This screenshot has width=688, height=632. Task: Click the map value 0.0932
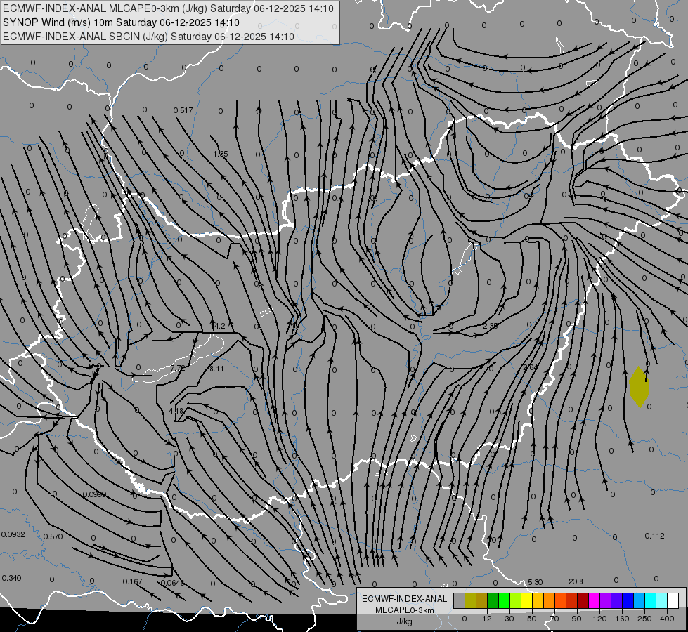13,534
